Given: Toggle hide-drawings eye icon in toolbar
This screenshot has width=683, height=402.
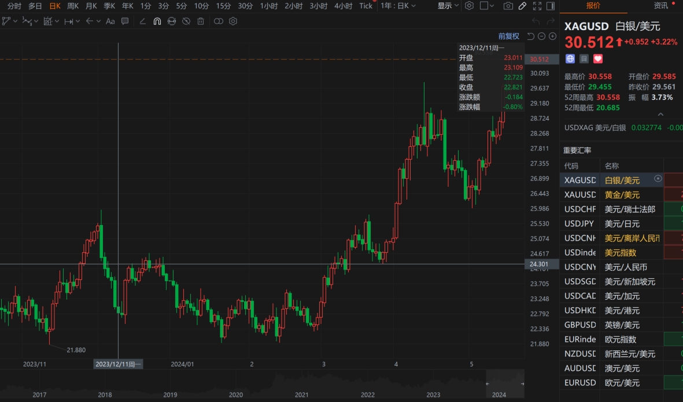Looking at the screenshot, I should [186, 21].
